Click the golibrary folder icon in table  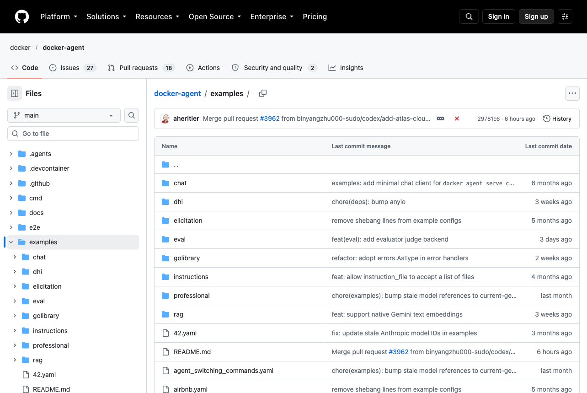(165, 258)
